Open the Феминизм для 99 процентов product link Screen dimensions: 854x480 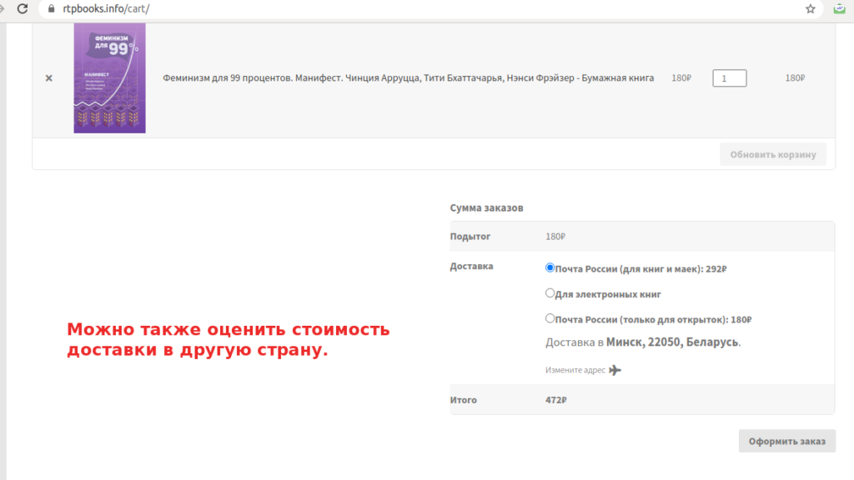[408, 77]
